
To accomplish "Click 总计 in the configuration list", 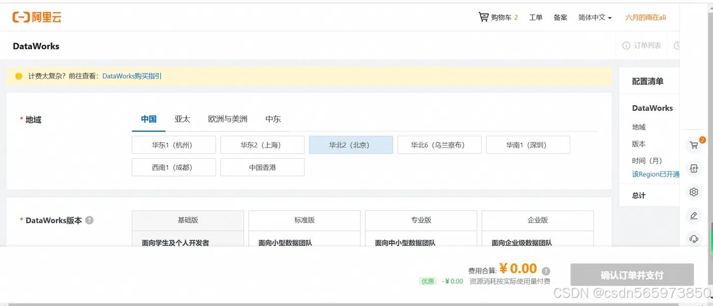I will [639, 196].
